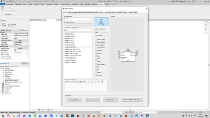Image resolution: width=210 pixels, height=118 pixels.
Task: Collapse the Views (all) tree node
Action: coord(1,69)
